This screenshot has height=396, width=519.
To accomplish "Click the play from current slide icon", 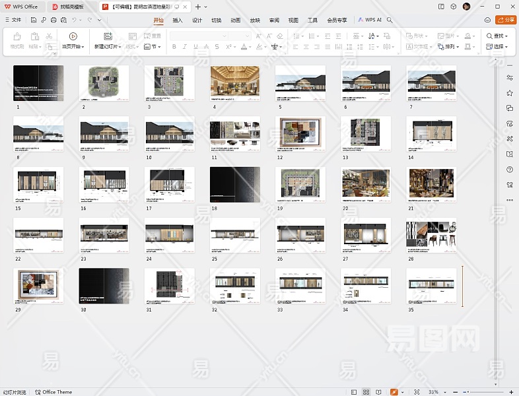I will pos(73,36).
